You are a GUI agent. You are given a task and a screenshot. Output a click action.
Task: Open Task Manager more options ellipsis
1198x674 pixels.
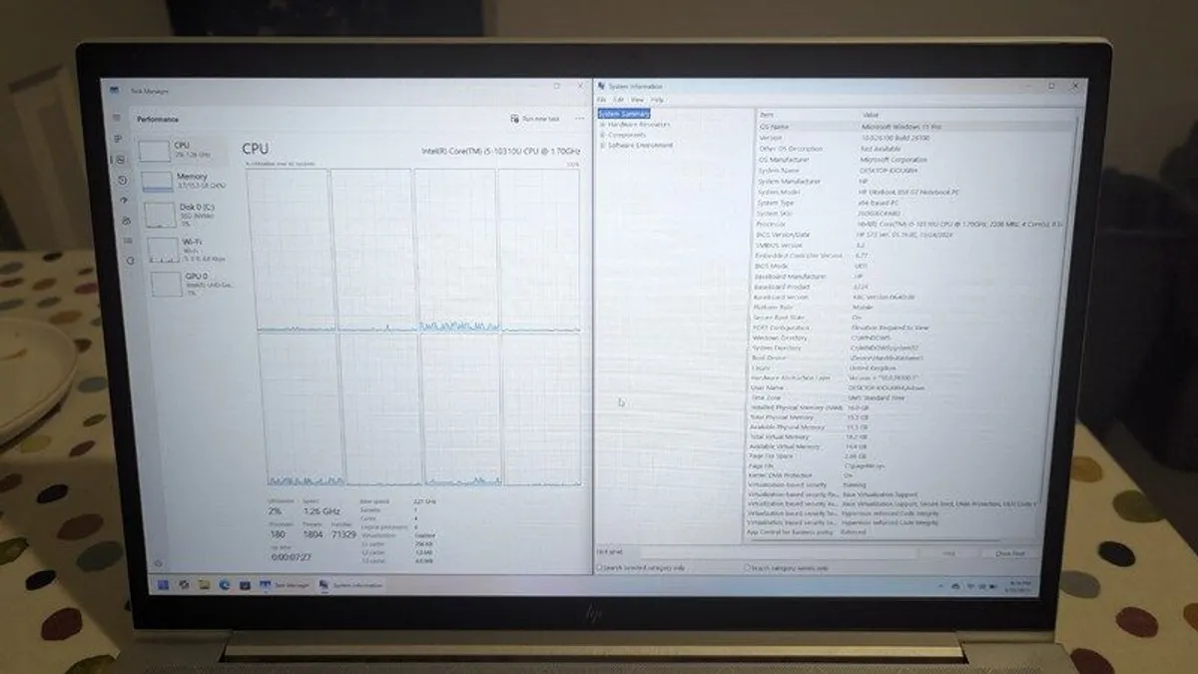[x=579, y=119]
